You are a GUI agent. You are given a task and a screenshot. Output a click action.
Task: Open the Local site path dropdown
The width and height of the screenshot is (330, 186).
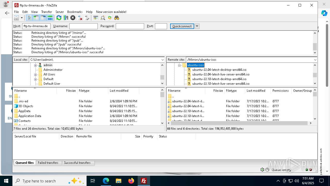[163, 60]
